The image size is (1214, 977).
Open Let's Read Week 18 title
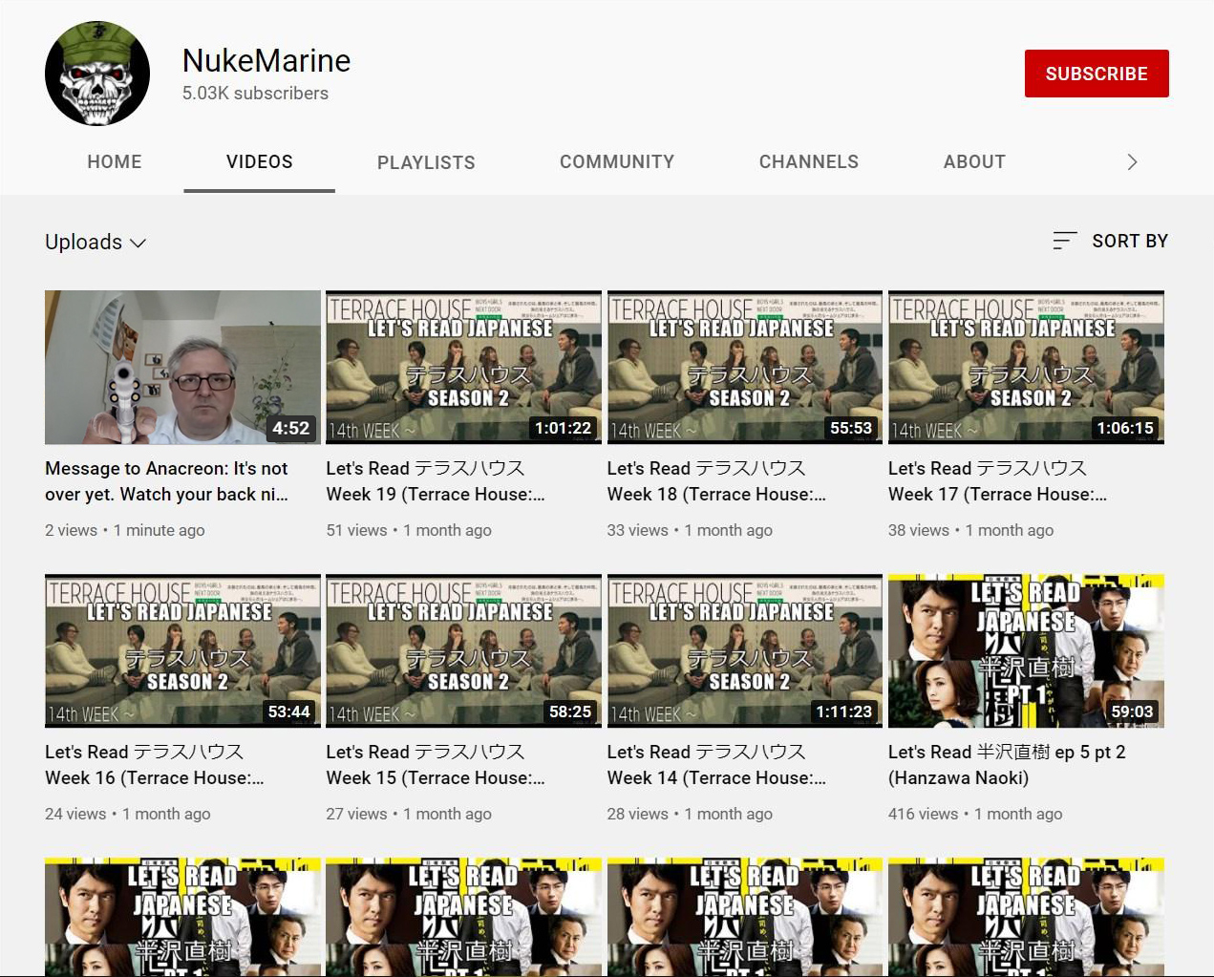[x=716, y=481]
